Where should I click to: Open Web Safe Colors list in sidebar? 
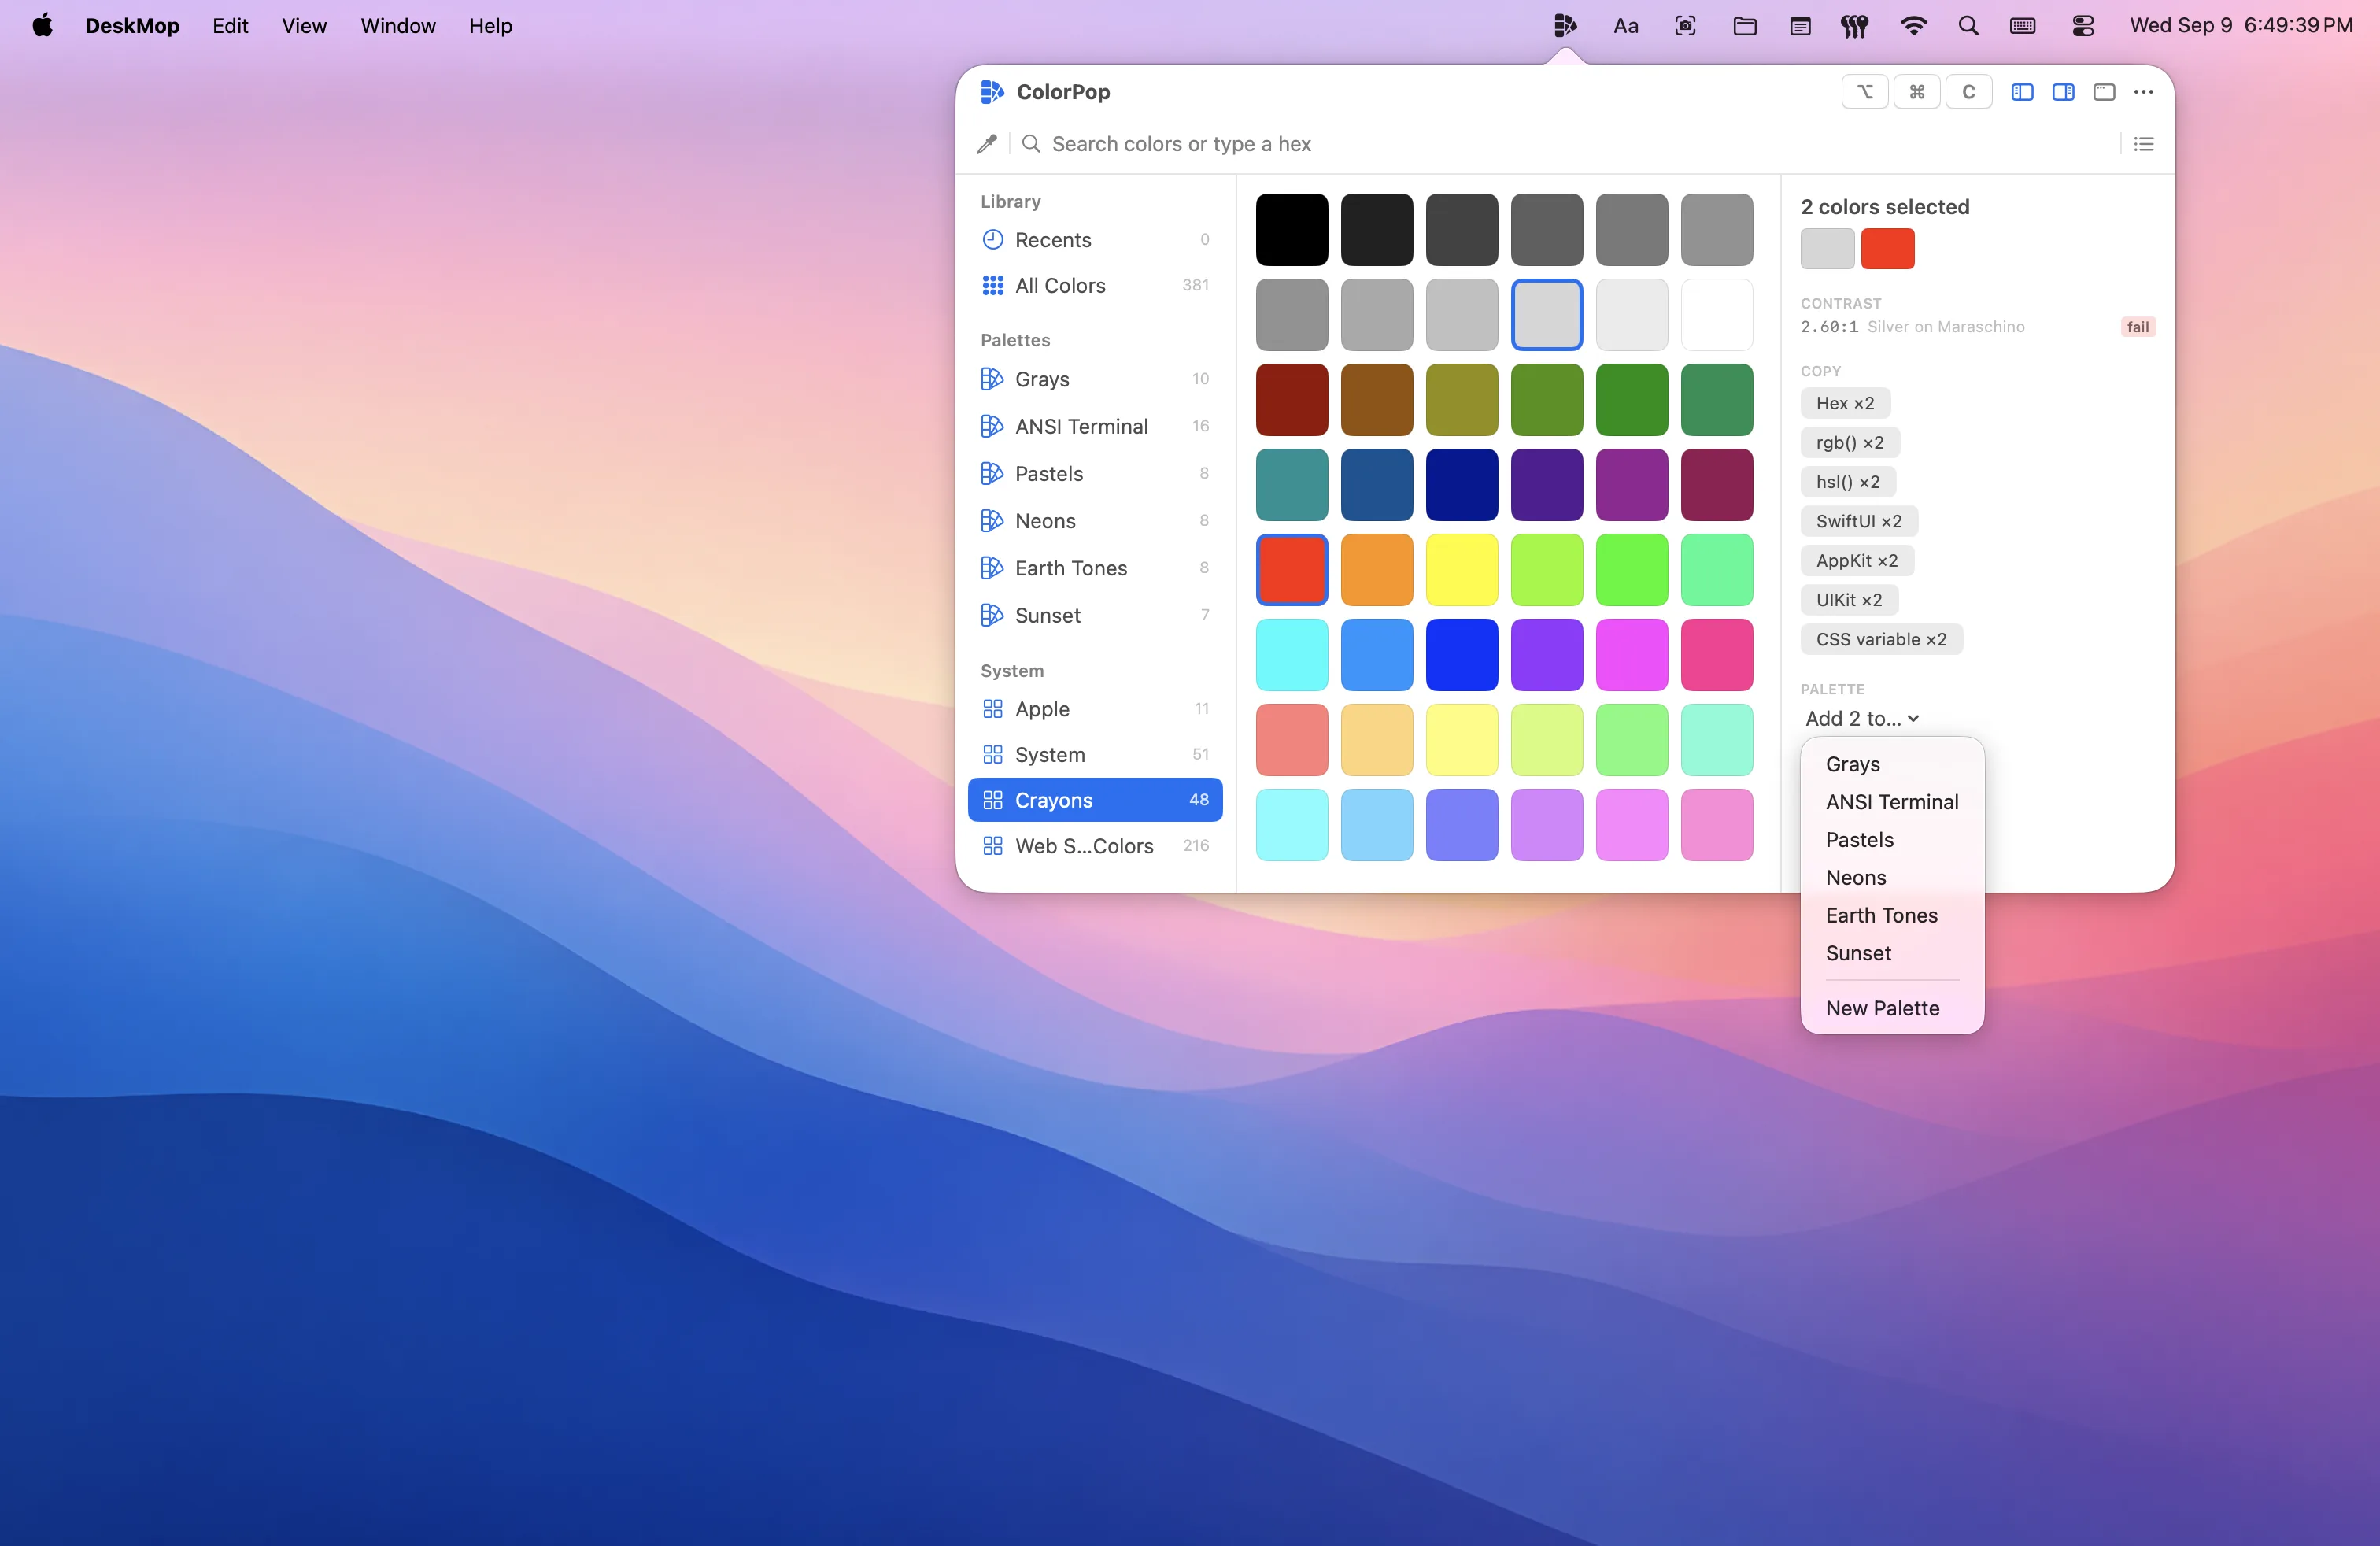1095,846
